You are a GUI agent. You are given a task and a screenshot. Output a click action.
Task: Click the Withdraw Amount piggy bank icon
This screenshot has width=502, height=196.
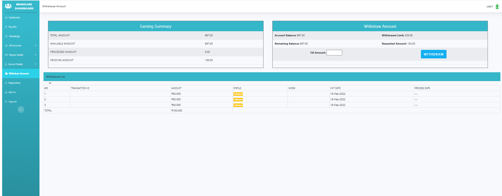point(6,74)
